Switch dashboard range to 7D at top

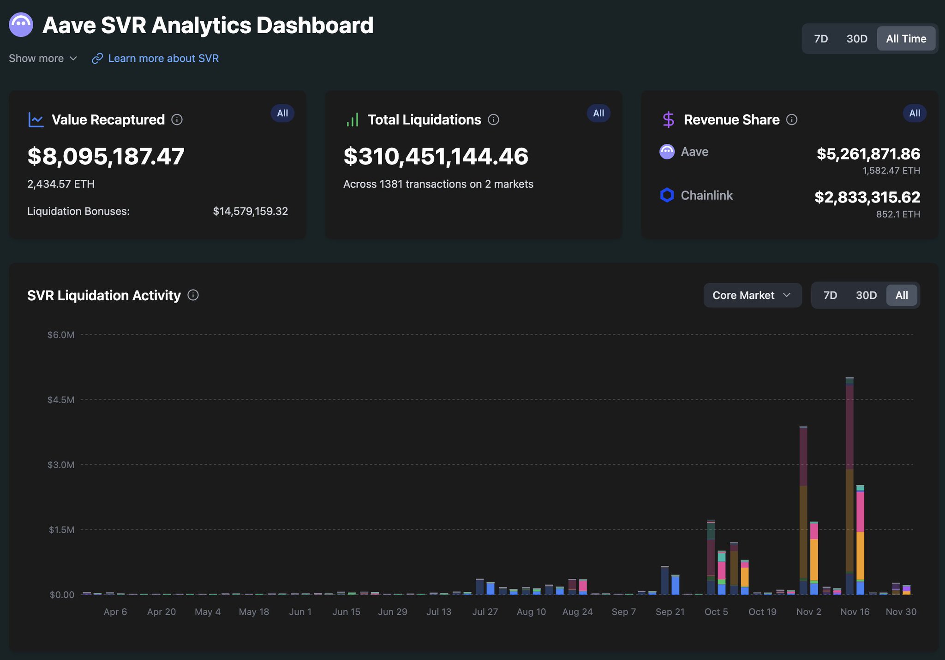[821, 39]
